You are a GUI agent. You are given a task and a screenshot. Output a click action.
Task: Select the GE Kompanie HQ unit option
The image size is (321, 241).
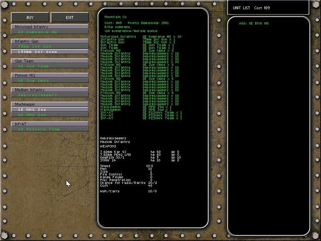[x=50, y=32]
